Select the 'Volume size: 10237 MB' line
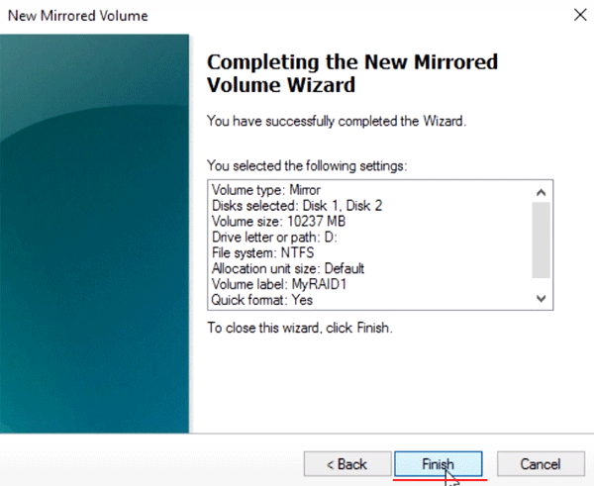 [x=278, y=221]
